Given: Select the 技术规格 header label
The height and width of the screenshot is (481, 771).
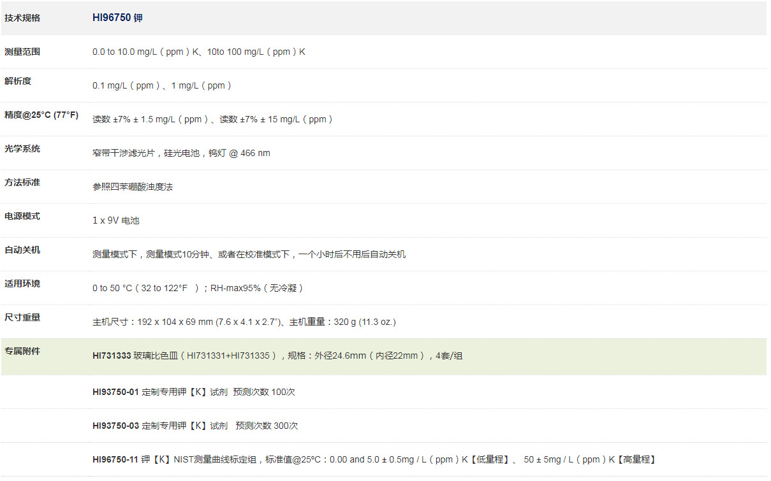Looking at the screenshot, I should (x=22, y=18).
